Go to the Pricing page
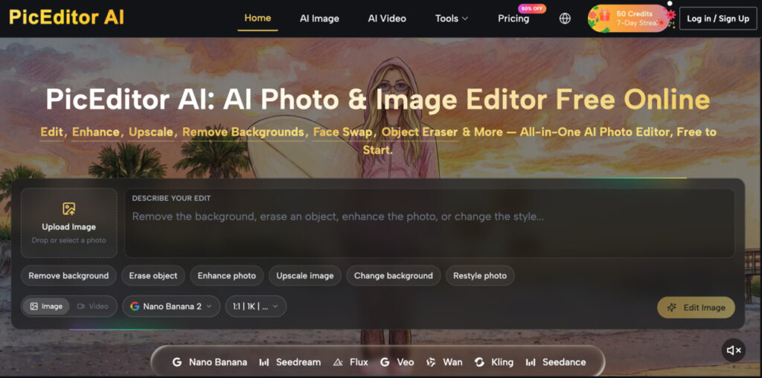The width and height of the screenshot is (762, 378). [513, 19]
